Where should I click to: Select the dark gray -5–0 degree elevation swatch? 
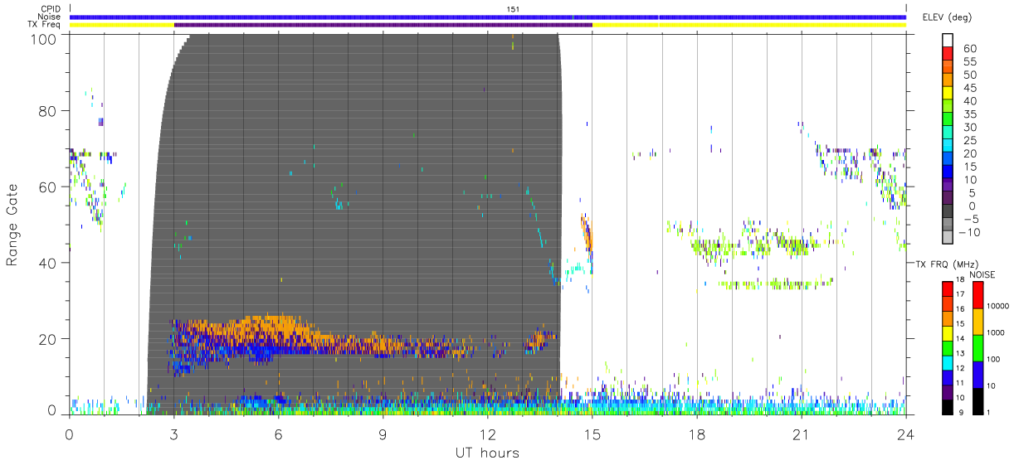948,212
